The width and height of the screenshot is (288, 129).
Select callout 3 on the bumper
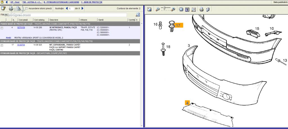tap(189, 46)
